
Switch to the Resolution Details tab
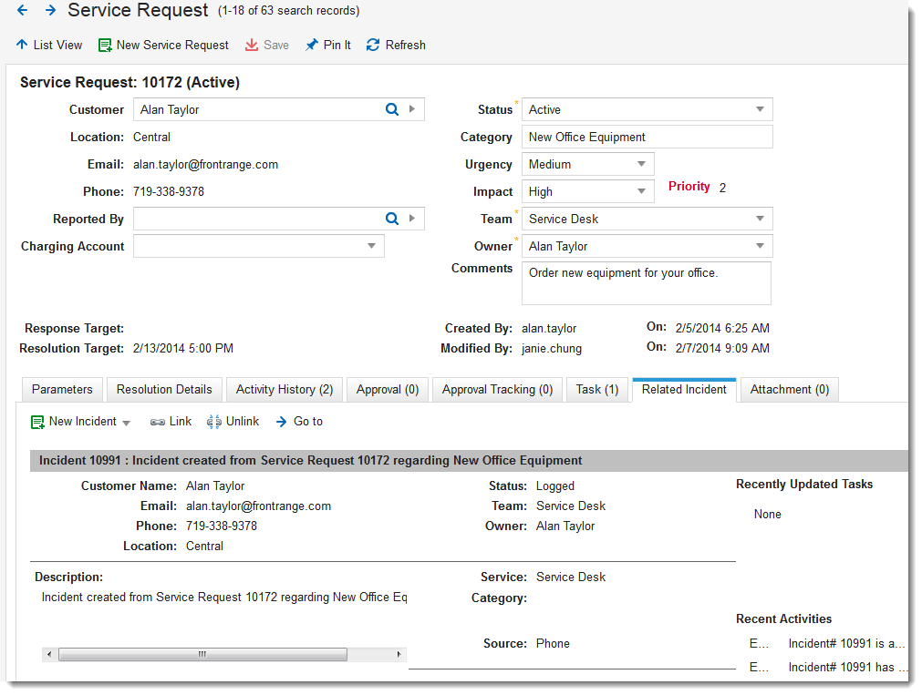point(164,389)
